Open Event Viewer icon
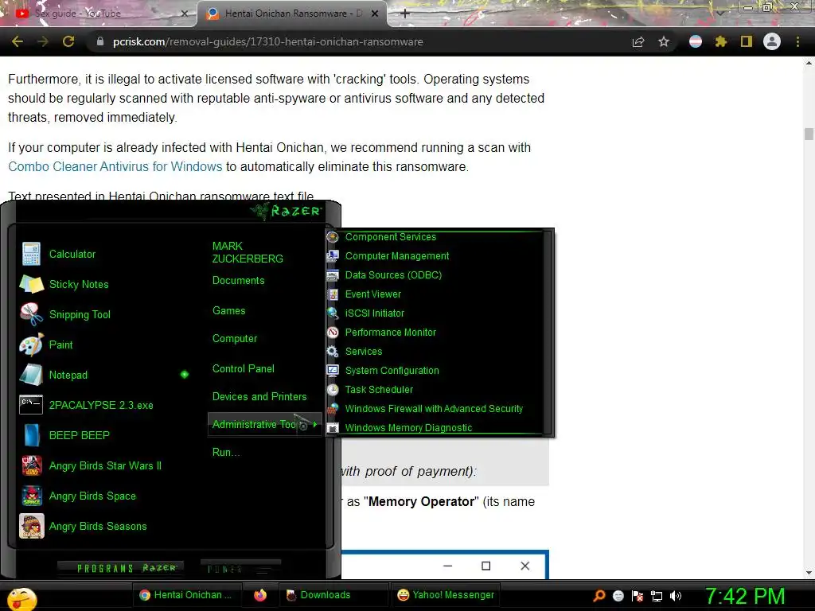815x611 pixels. click(x=333, y=294)
